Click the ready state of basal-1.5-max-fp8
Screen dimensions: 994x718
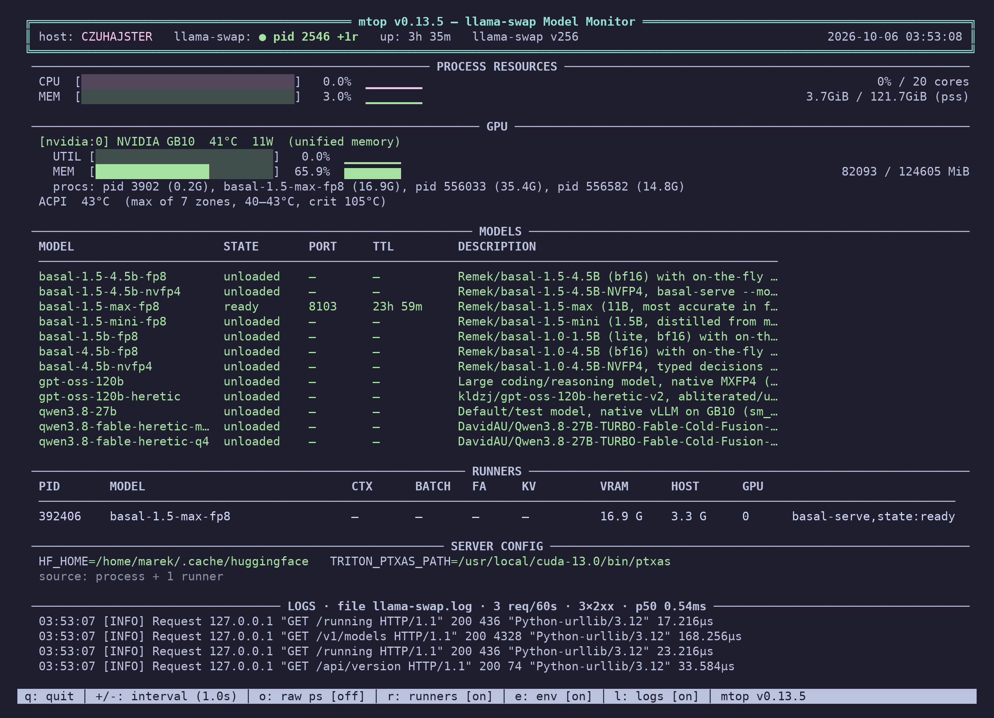[241, 307]
